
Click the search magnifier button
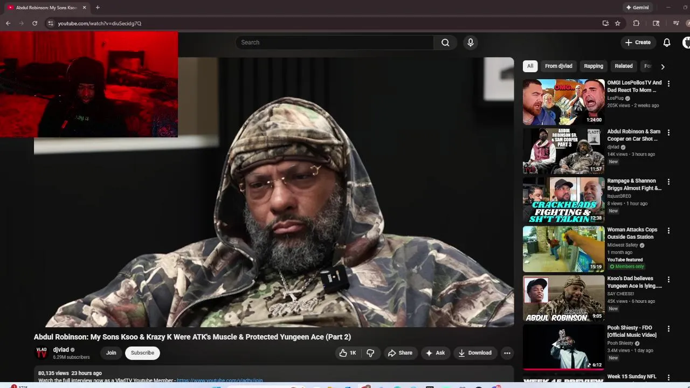point(445,43)
